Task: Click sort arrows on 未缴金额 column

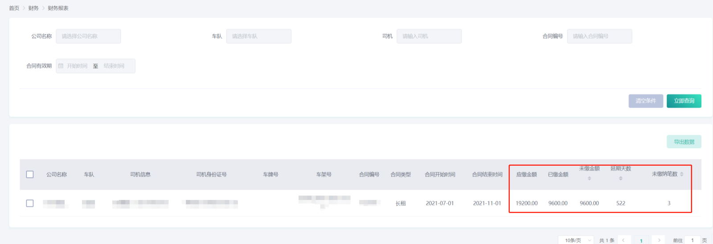Action: coord(589,178)
